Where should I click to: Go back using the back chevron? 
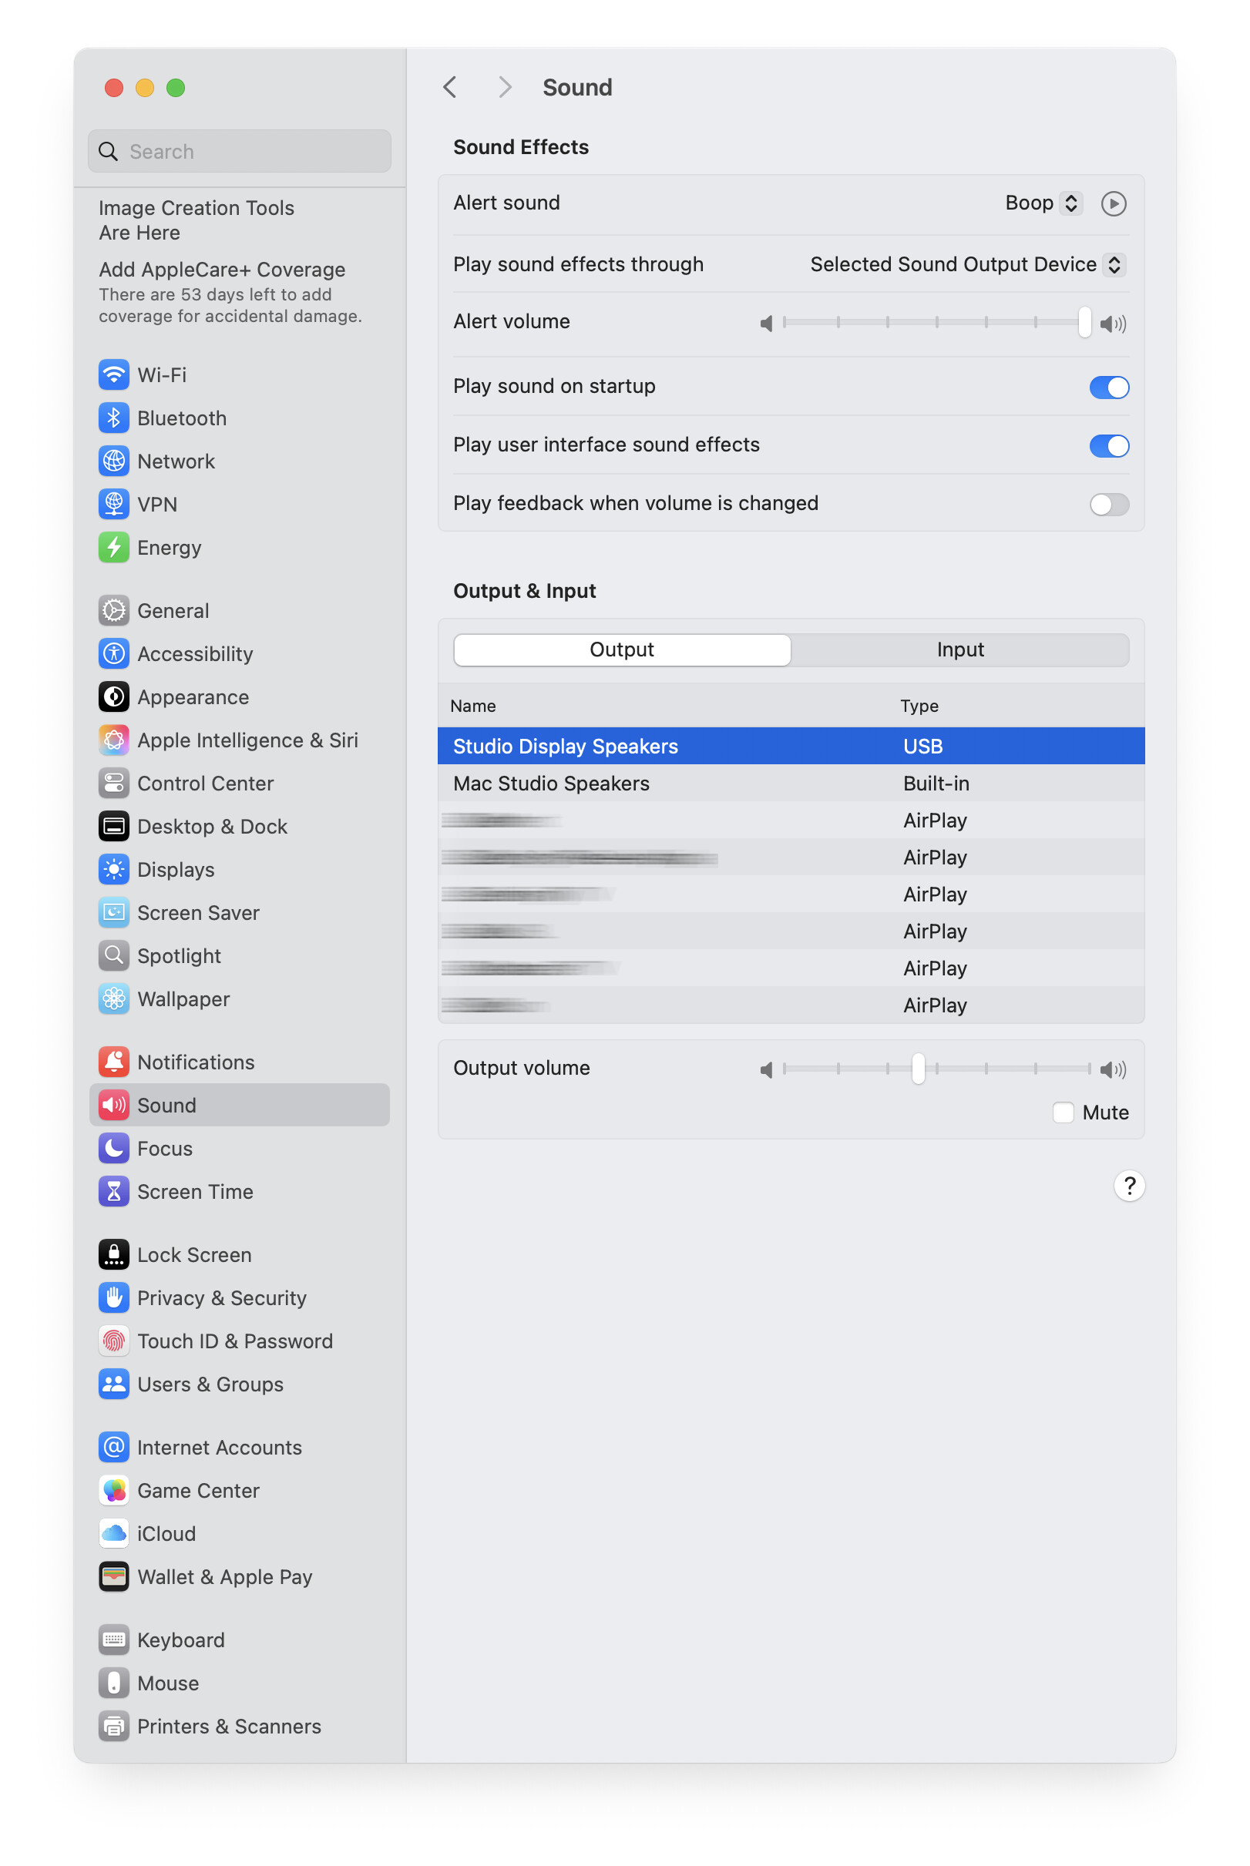pyautogui.click(x=449, y=87)
